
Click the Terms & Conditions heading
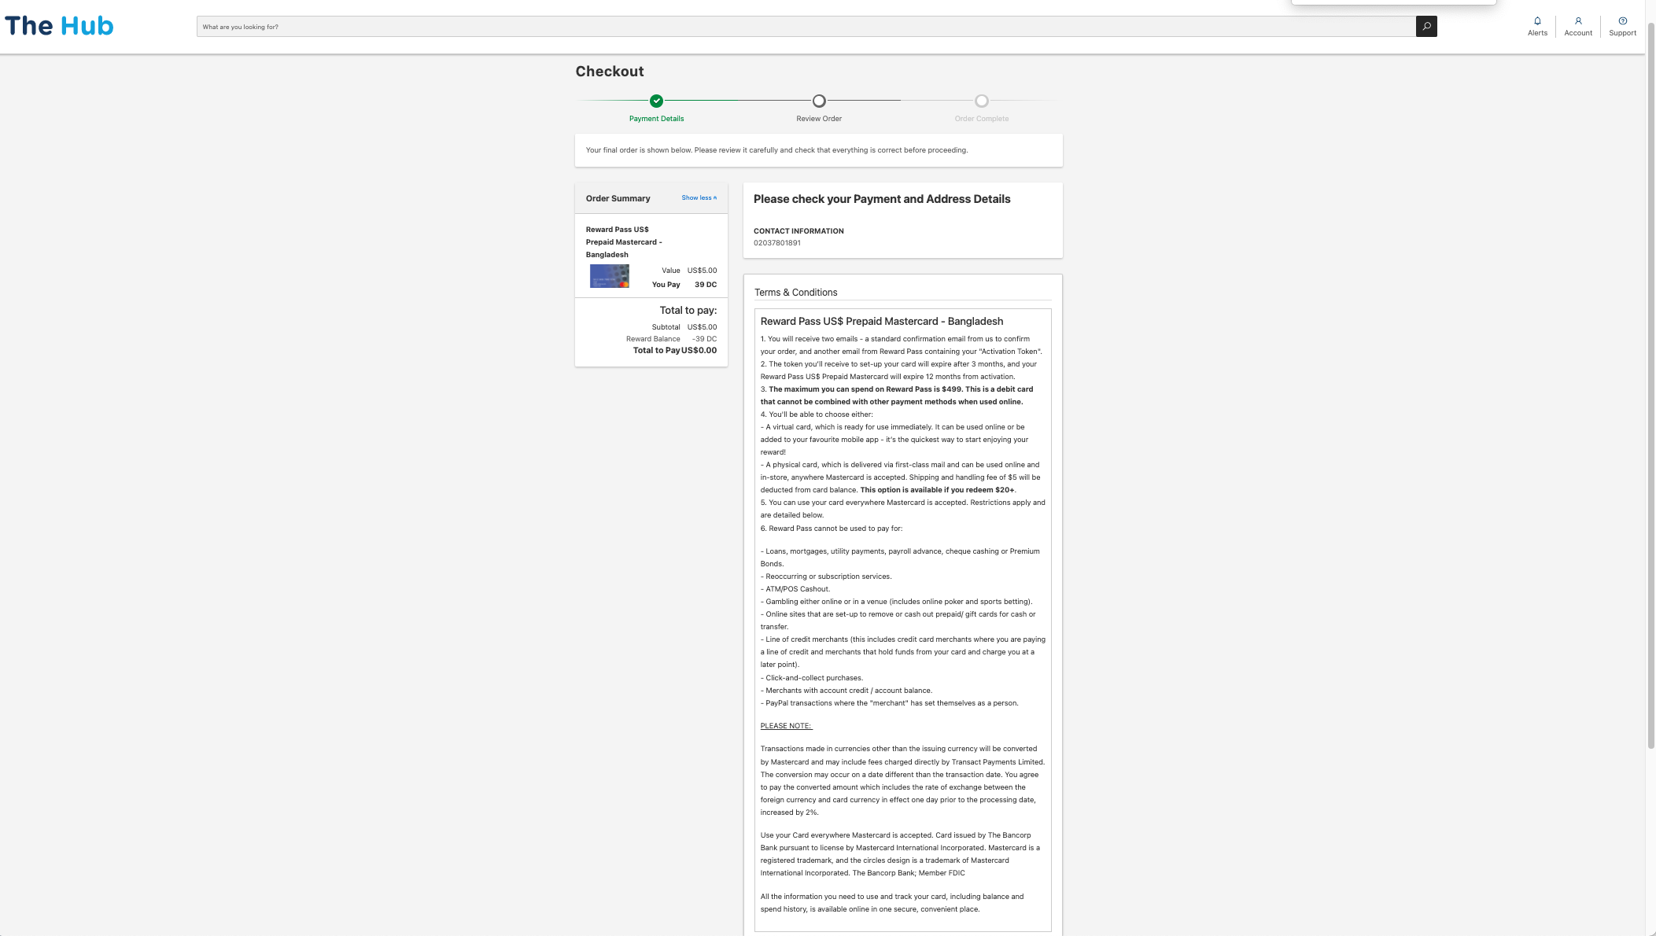[795, 293]
